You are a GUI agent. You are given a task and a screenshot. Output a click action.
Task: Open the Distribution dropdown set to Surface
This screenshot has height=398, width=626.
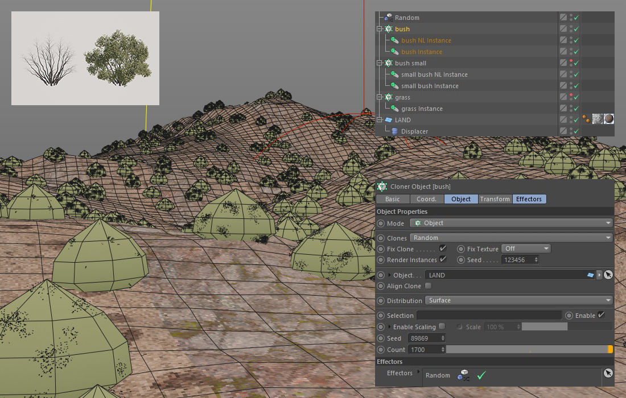tap(519, 300)
